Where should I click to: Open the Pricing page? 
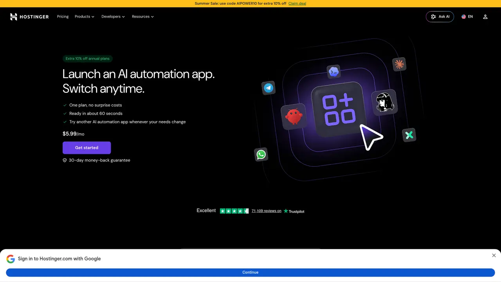[x=63, y=16]
